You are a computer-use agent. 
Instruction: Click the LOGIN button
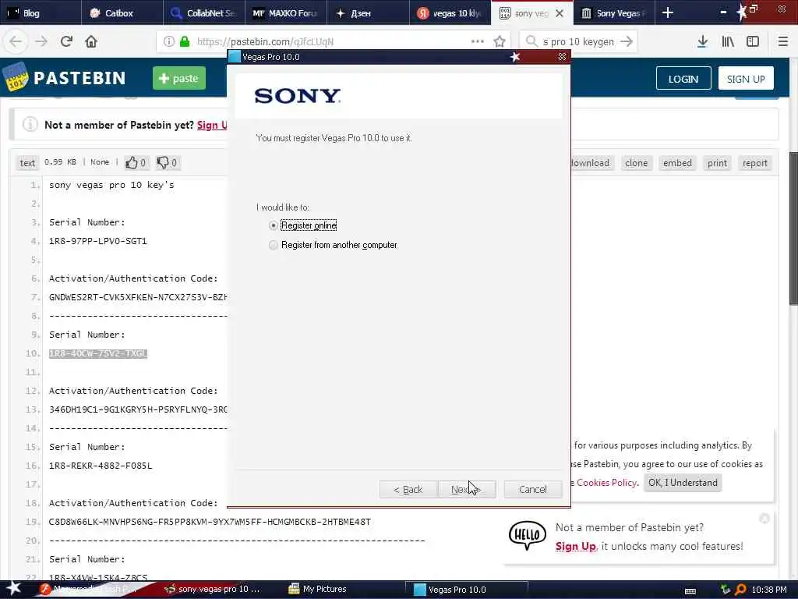tap(683, 79)
